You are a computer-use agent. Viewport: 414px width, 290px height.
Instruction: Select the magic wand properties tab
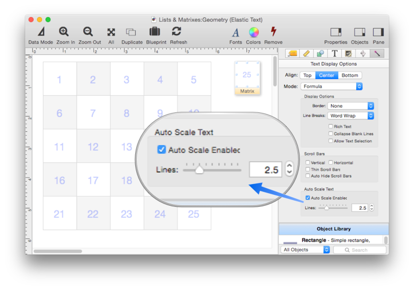[x=377, y=54]
